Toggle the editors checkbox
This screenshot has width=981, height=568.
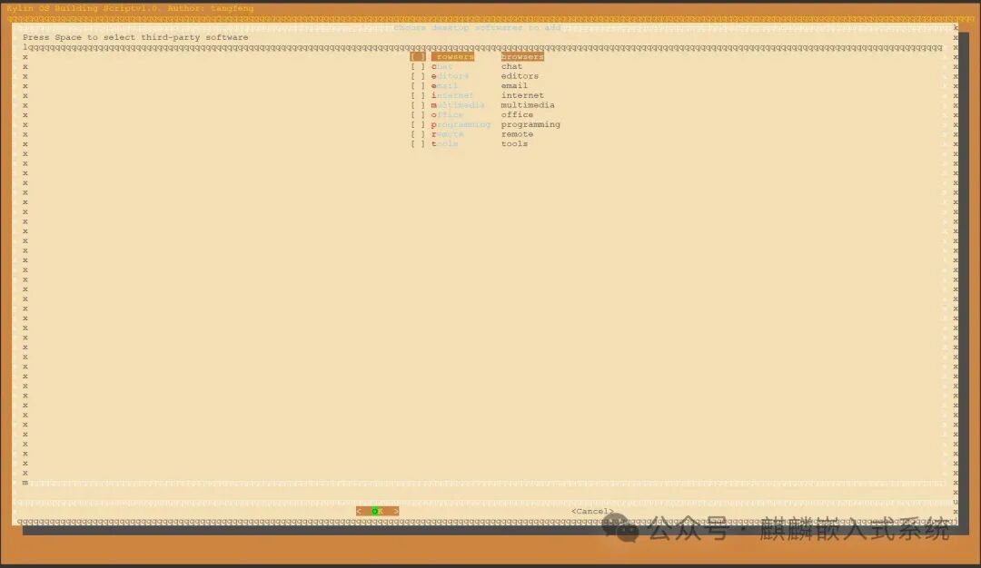click(x=418, y=76)
